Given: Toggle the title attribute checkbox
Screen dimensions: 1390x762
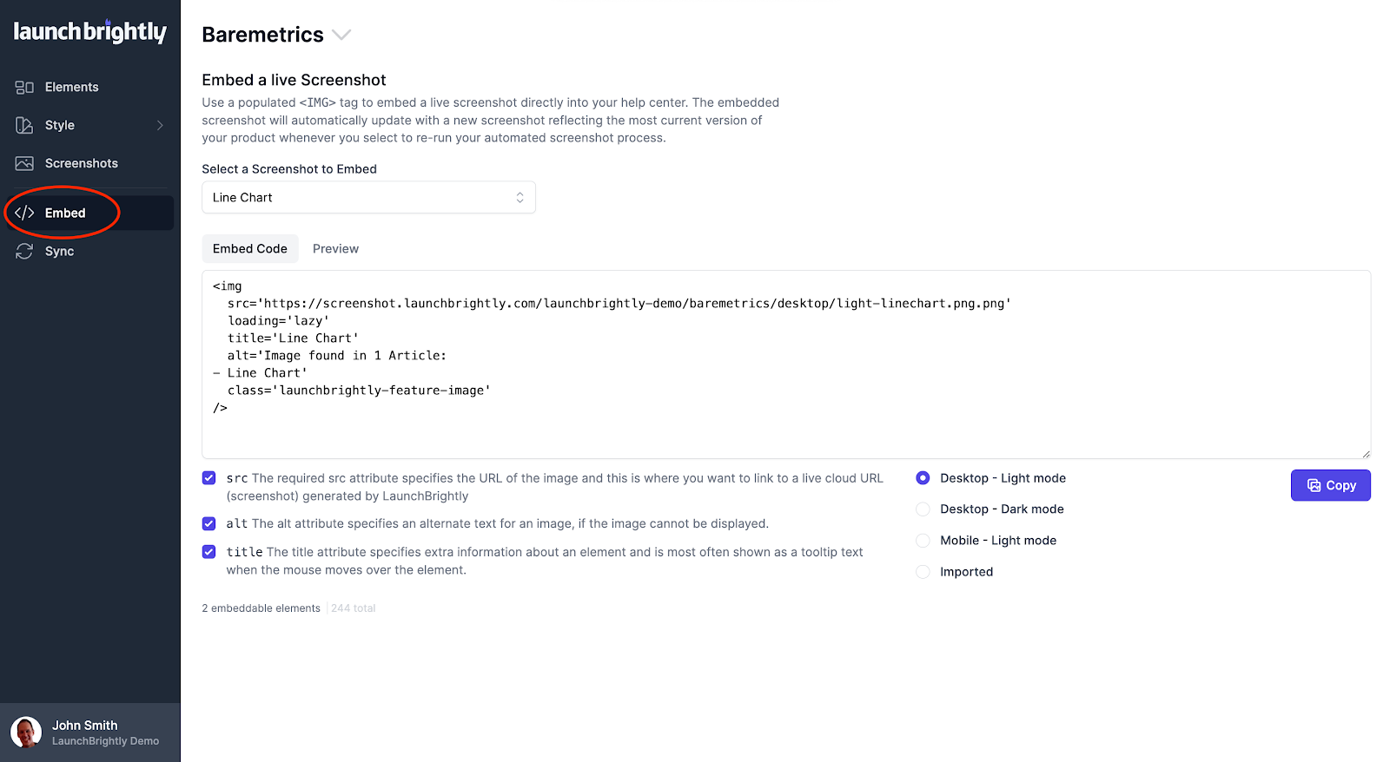Looking at the screenshot, I should click(208, 552).
